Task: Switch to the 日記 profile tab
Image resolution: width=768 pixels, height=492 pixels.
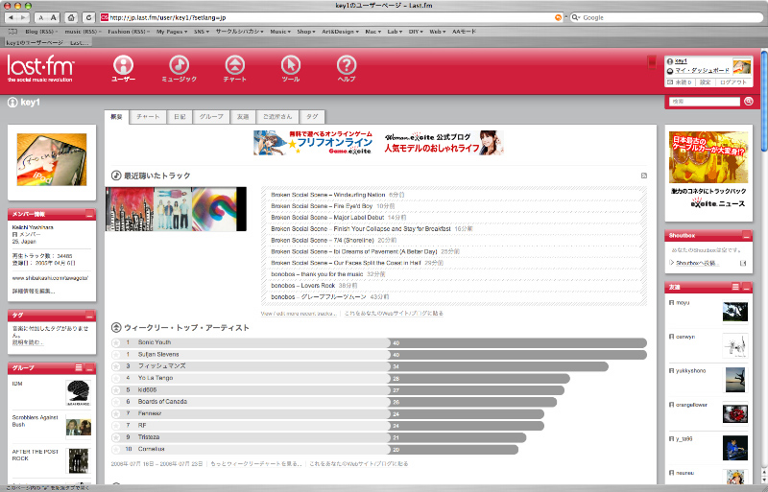Action: pyautogui.click(x=180, y=116)
